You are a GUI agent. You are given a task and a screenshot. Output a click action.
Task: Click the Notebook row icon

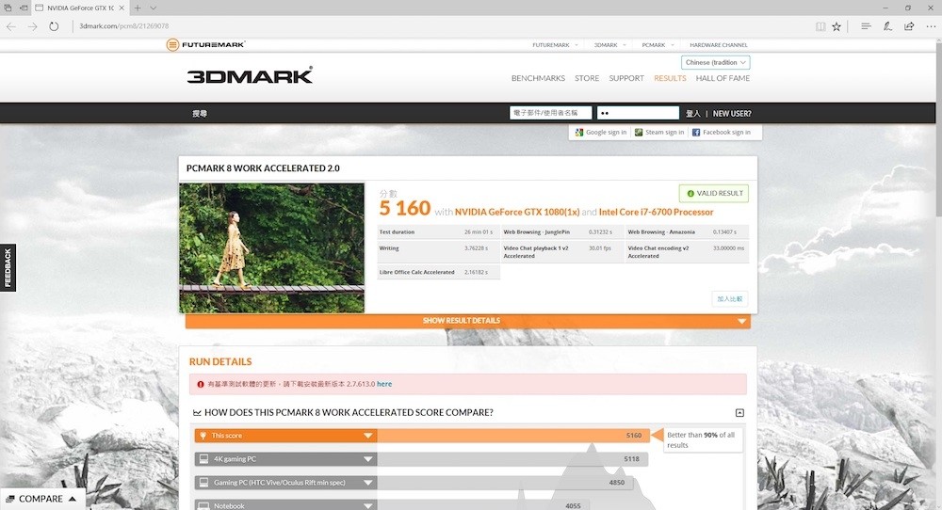click(x=203, y=506)
